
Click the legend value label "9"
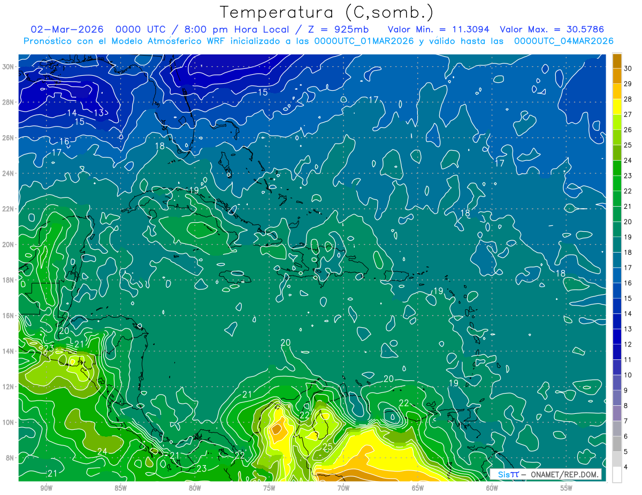pos(626,390)
